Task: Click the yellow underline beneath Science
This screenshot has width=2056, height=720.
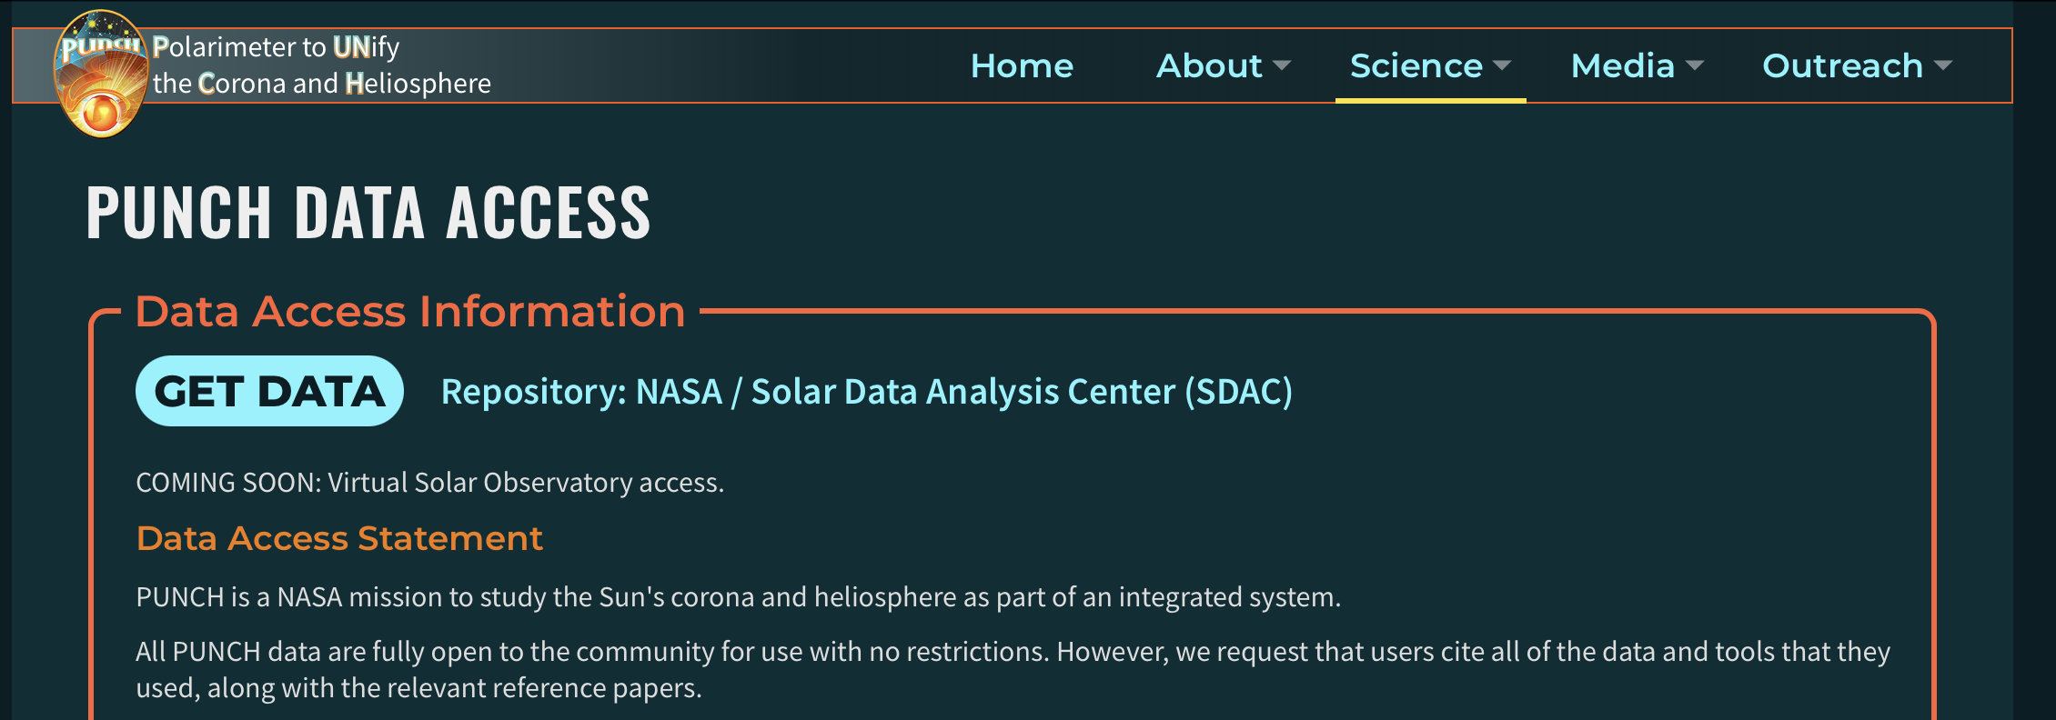Action: [1430, 100]
